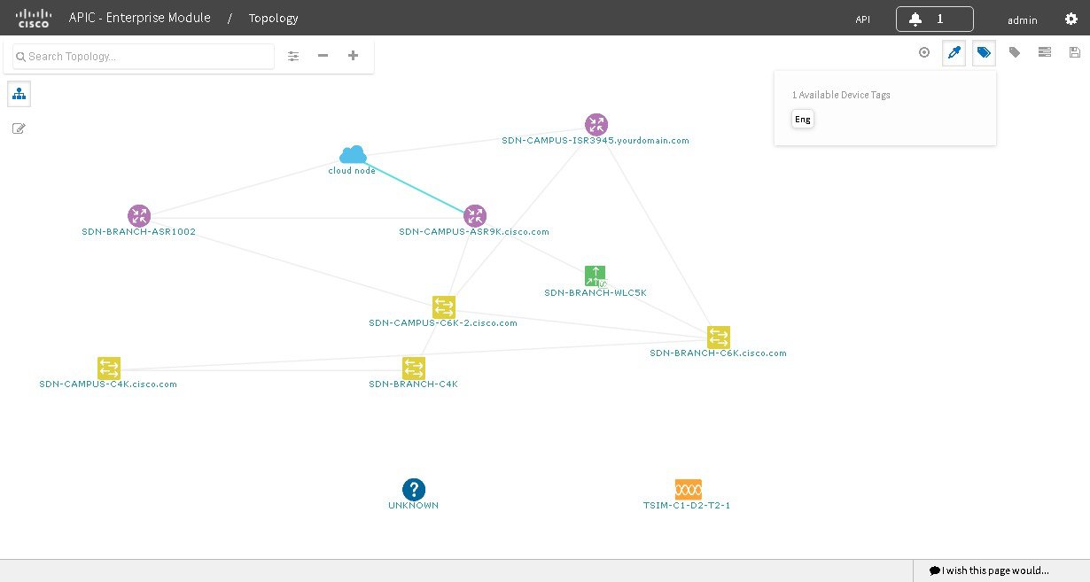Select the SDN-BRANCH-C6K switch icon
The width and height of the screenshot is (1090, 582).
coord(719,338)
